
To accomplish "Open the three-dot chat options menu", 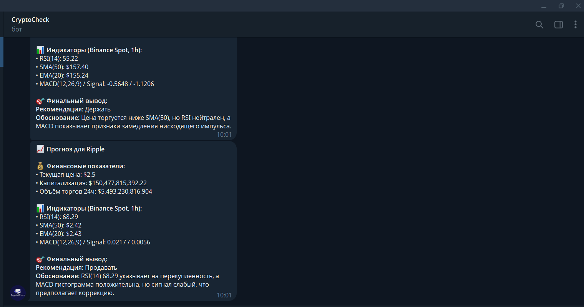I will [x=575, y=25].
